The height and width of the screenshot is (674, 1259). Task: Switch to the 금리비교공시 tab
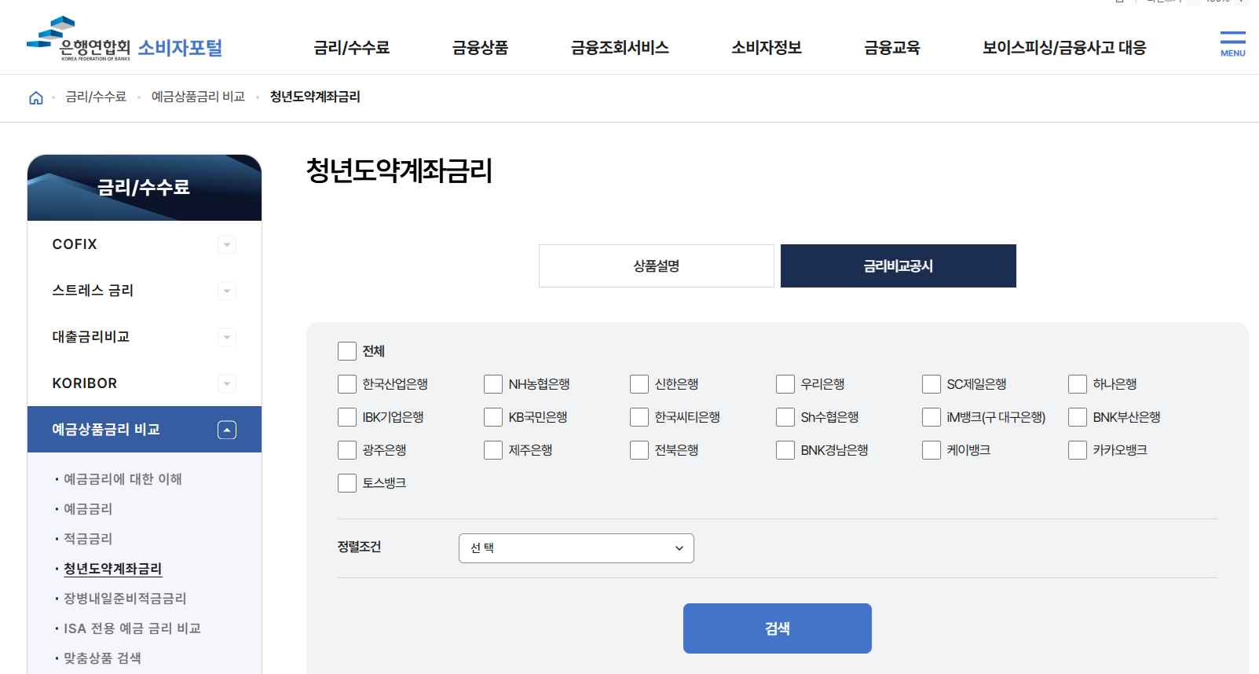pos(899,266)
